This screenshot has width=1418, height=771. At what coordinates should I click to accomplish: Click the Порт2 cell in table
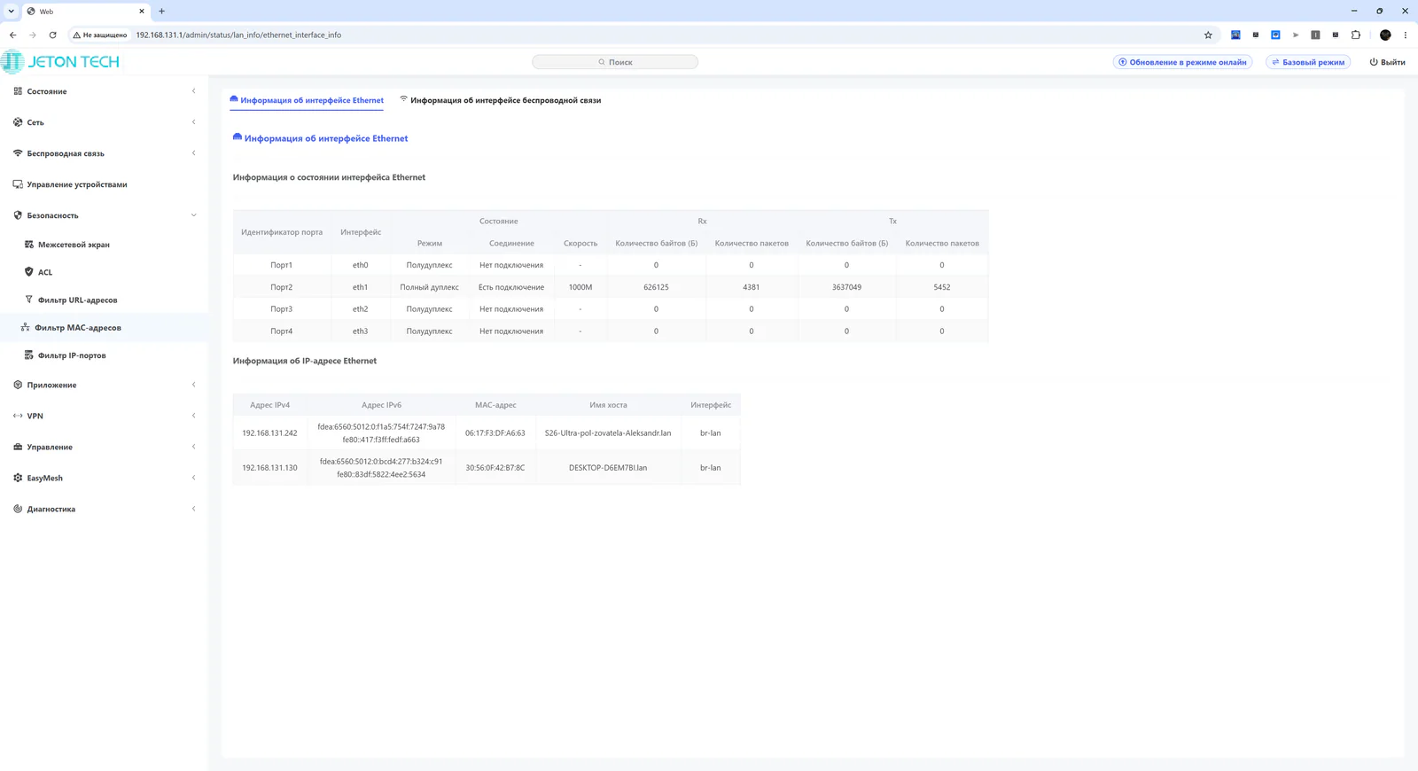coord(282,287)
